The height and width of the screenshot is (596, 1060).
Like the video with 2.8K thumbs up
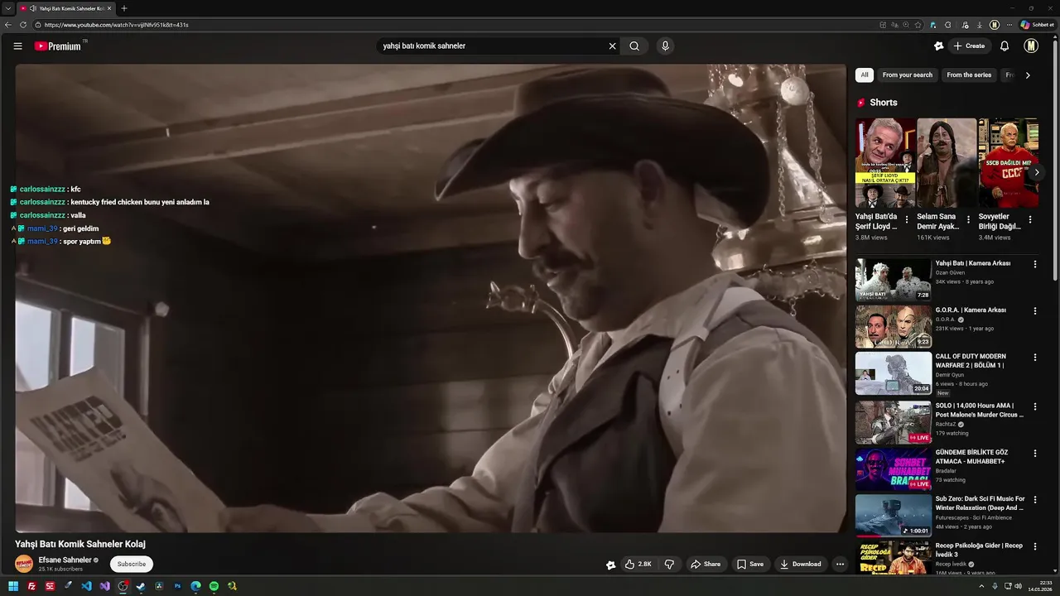[638, 565]
